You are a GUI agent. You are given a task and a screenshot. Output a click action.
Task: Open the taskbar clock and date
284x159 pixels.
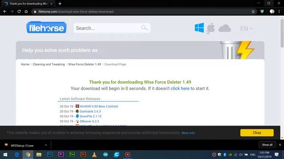264,155
